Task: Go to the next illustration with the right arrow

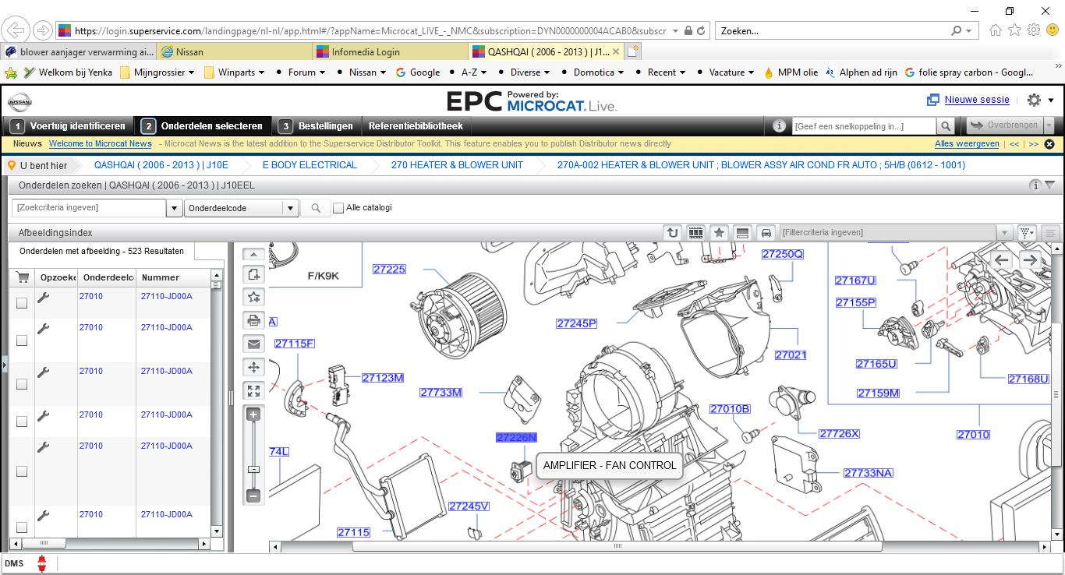Action: (x=1030, y=259)
